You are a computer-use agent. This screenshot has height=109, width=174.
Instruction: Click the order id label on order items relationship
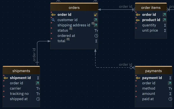tap(126, 7)
